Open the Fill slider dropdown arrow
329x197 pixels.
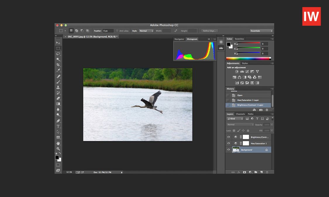272,130
